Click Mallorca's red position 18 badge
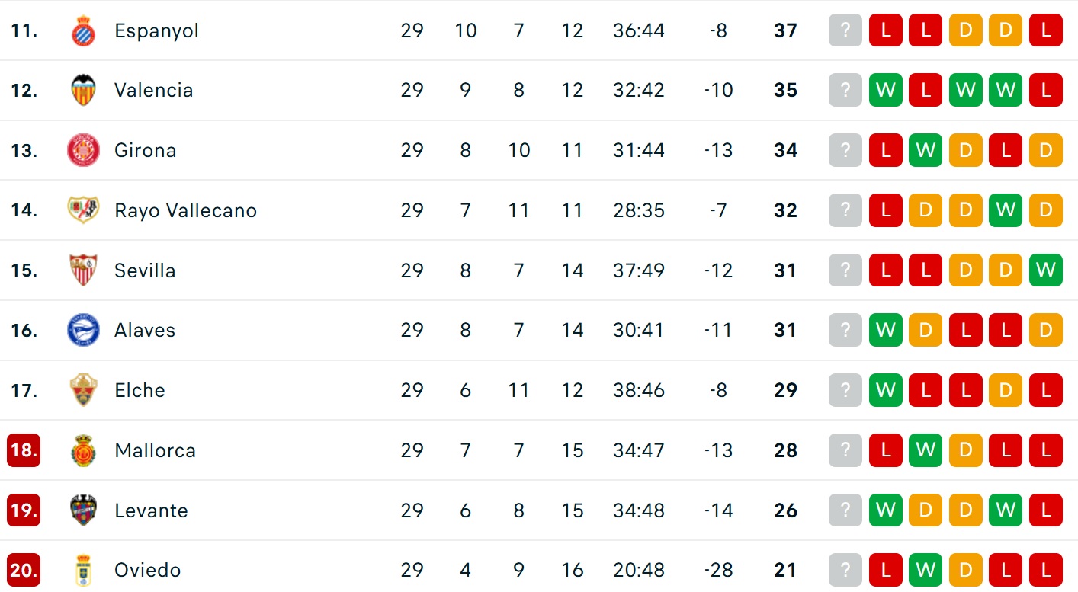Viewport: 1078px width, 592px height. coord(24,450)
